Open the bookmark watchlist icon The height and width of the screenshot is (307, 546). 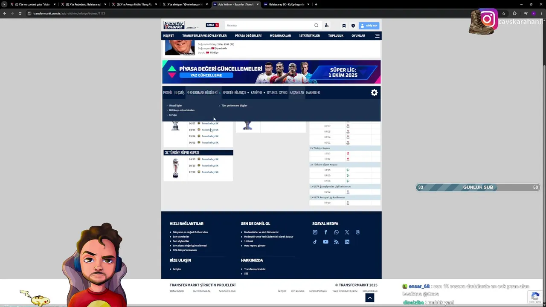click(344, 26)
